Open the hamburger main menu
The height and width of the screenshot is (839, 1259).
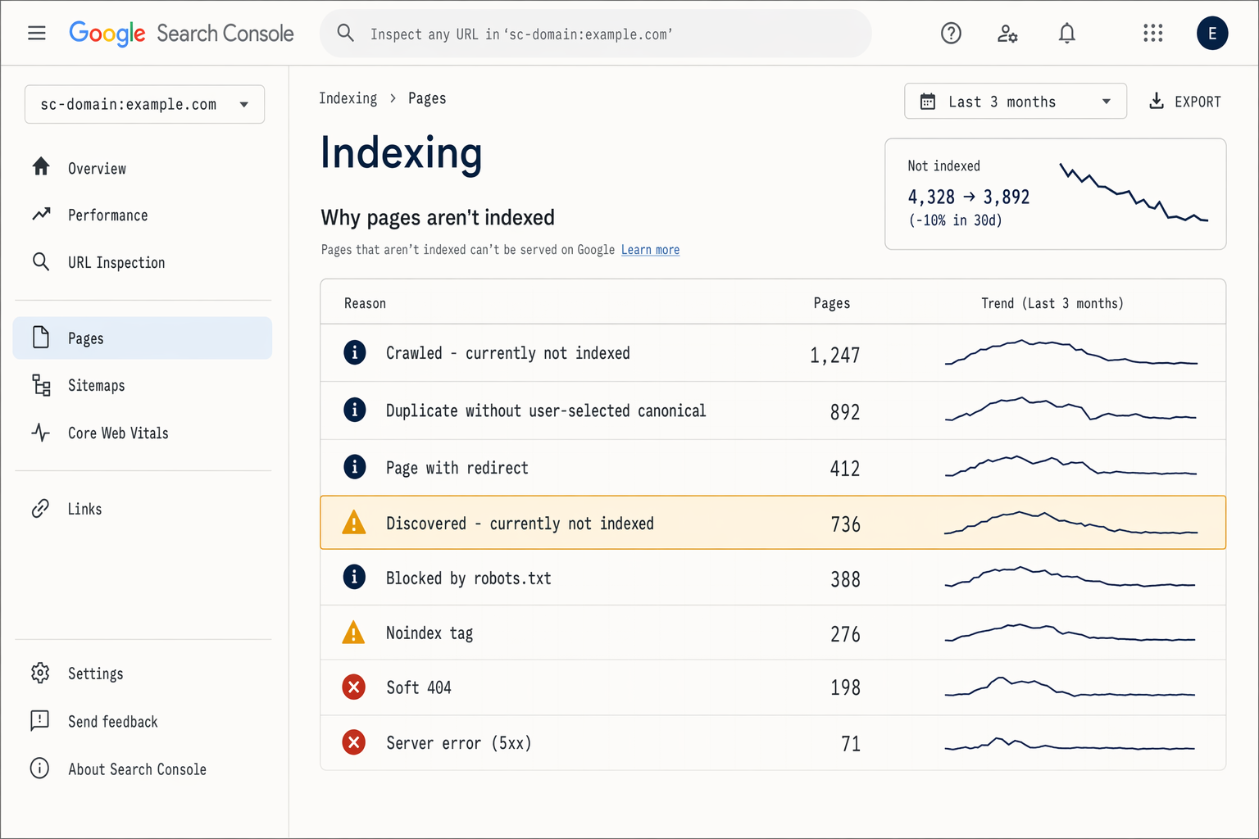(x=37, y=34)
